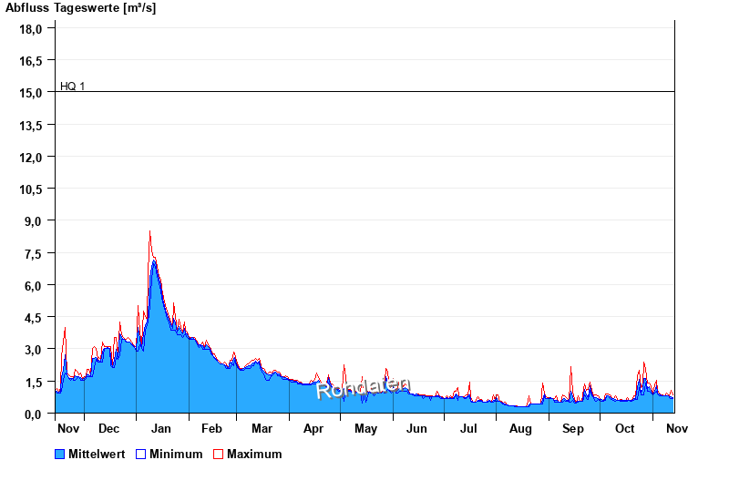
Task: Click the 15,0 y-axis tick label
Action: click(x=32, y=93)
